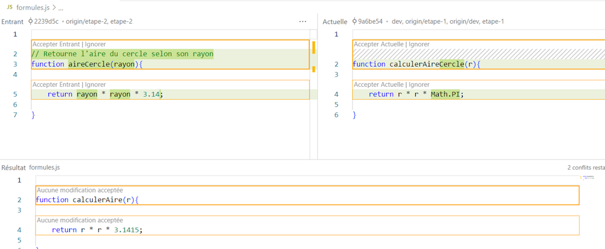The image size is (605, 249).
Task: Click the commit icon beside 2239d5c
Action: click(30, 21)
